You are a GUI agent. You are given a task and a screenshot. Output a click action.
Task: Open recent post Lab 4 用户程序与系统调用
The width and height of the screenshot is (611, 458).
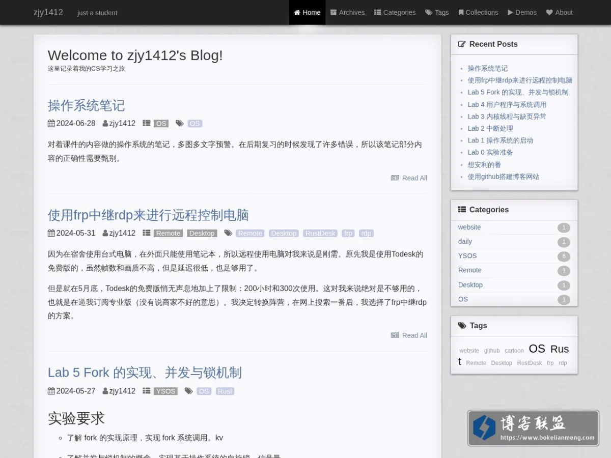(507, 104)
